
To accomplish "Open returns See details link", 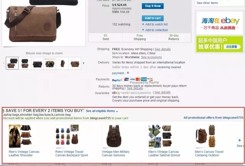I will coord(135,88).
